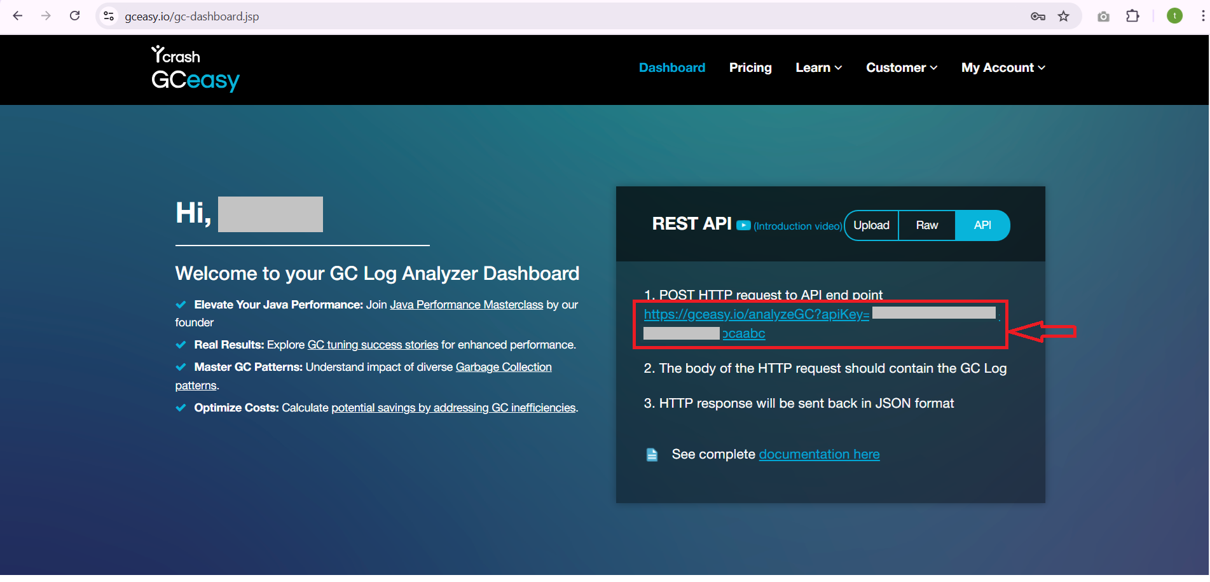Image resolution: width=1210 pixels, height=582 pixels.
Task: Click the yCrash GCeasy logo
Action: pyautogui.click(x=195, y=69)
